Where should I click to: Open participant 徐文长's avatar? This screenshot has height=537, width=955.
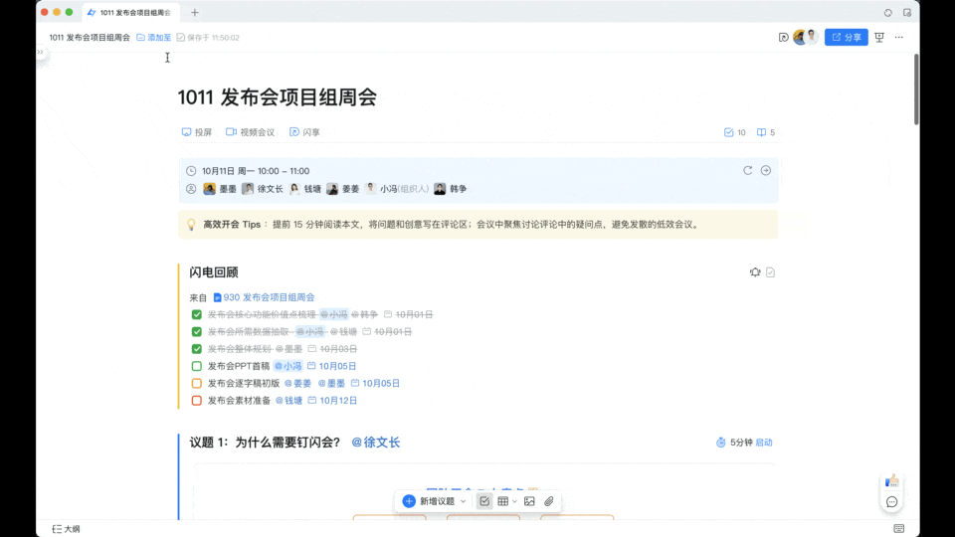[x=248, y=189]
